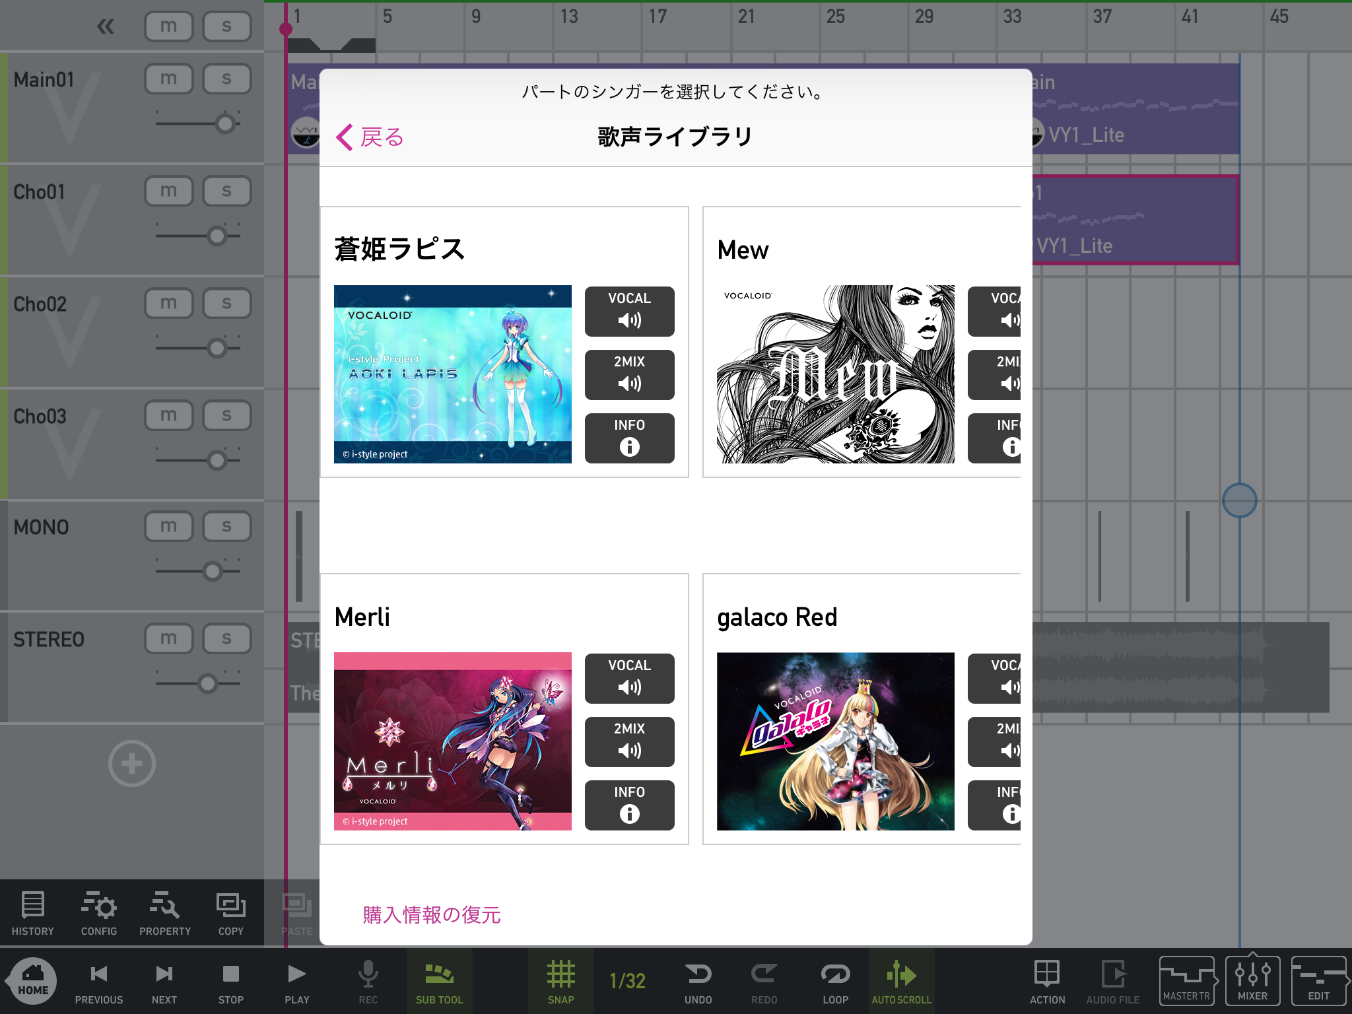
Task: Click the UNDO arrow
Action: 698,982
